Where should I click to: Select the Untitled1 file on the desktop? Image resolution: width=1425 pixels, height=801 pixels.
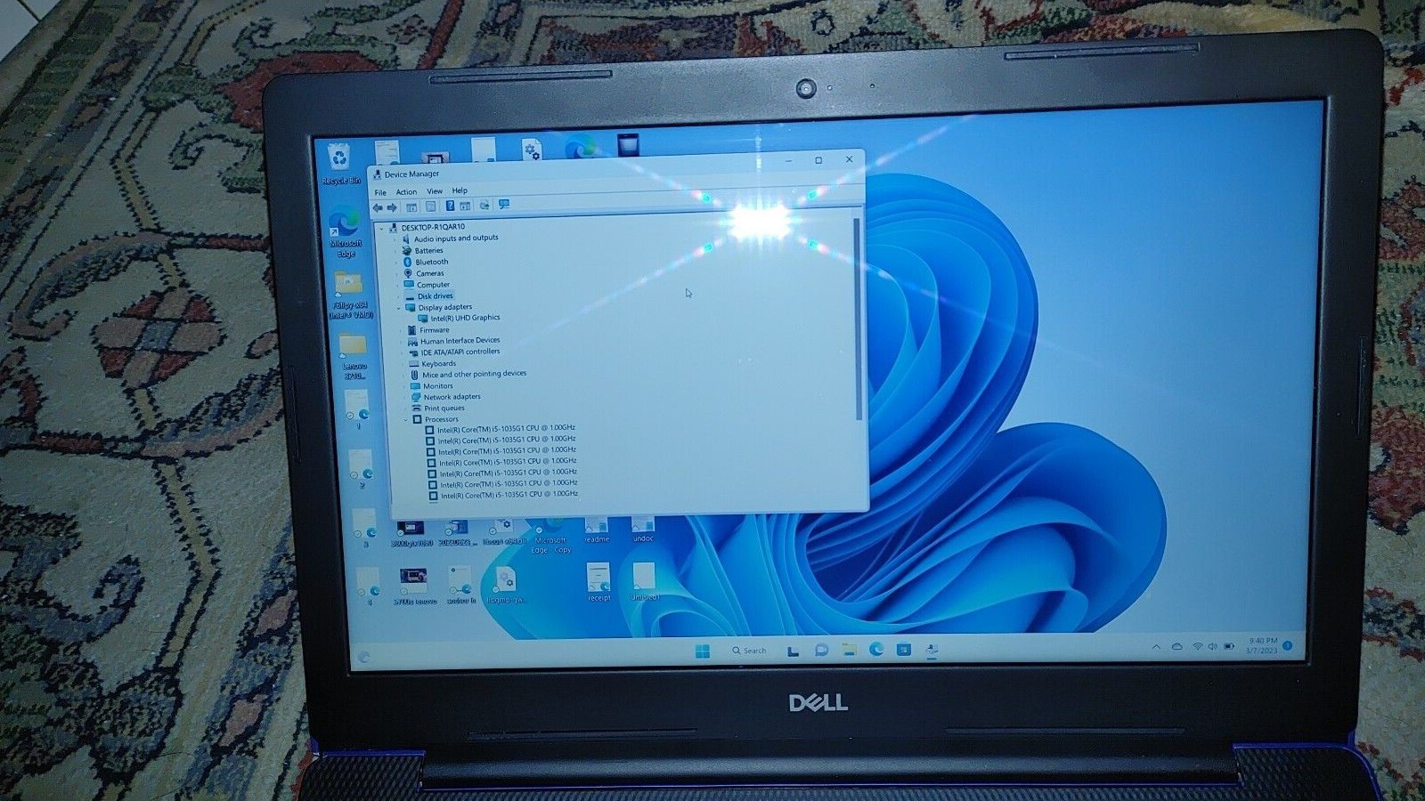645,582
